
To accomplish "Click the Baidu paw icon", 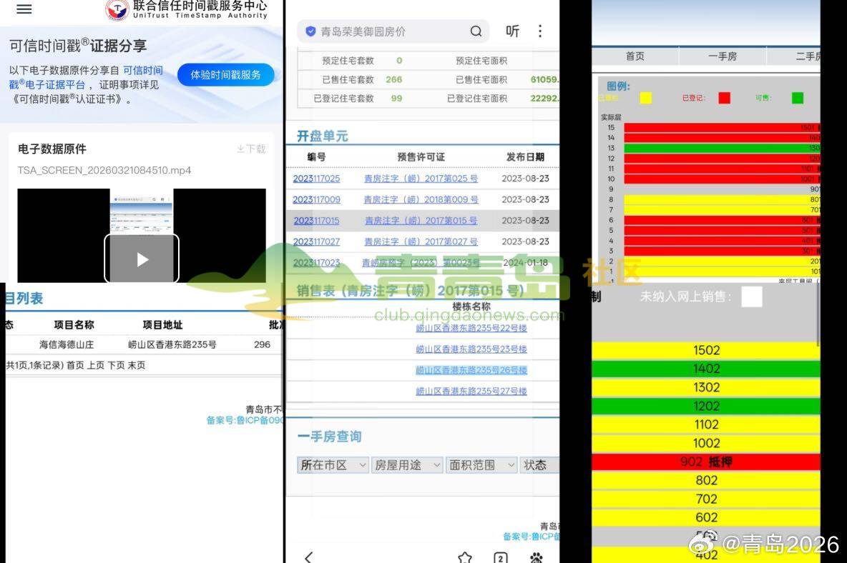I will point(537,557).
